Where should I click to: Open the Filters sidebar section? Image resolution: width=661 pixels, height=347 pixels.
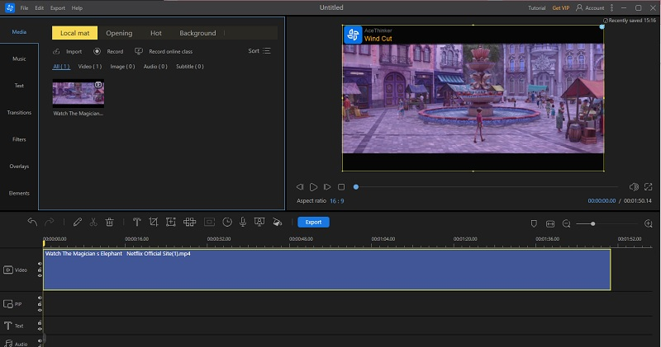tap(19, 139)
